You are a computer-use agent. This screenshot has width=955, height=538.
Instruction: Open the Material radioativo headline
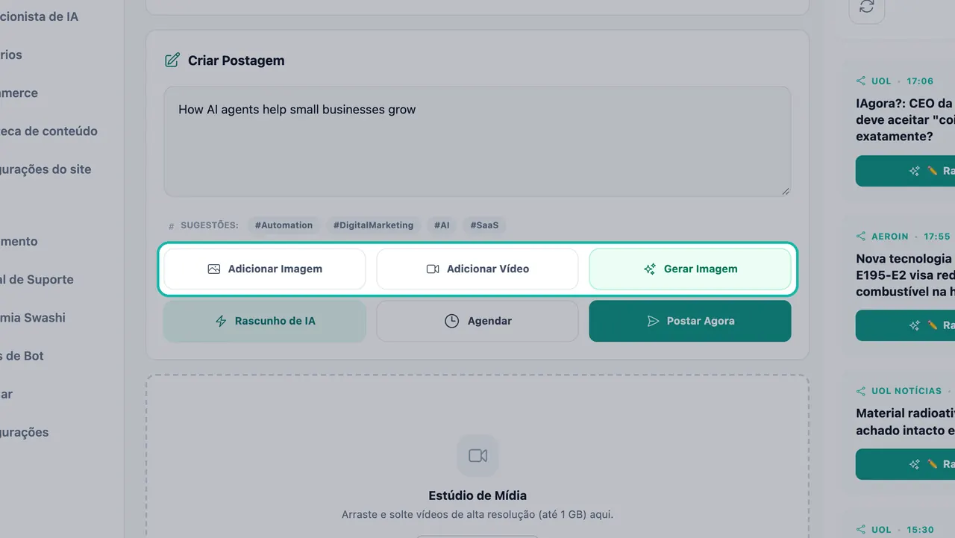(905, 422)
